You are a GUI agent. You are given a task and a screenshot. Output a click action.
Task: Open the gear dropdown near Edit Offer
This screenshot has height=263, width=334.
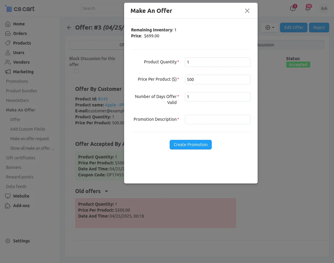click(270, 27)
